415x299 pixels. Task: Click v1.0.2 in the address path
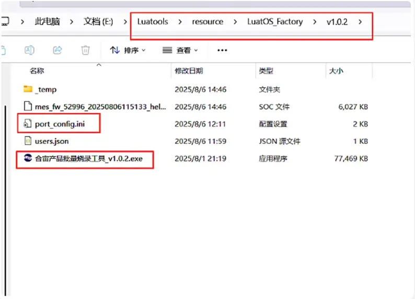pyautogui.click(x=337, y=22)
